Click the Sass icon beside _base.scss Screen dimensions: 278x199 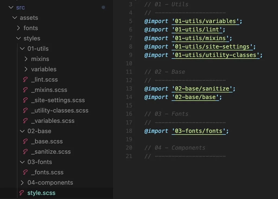[25, 142]
